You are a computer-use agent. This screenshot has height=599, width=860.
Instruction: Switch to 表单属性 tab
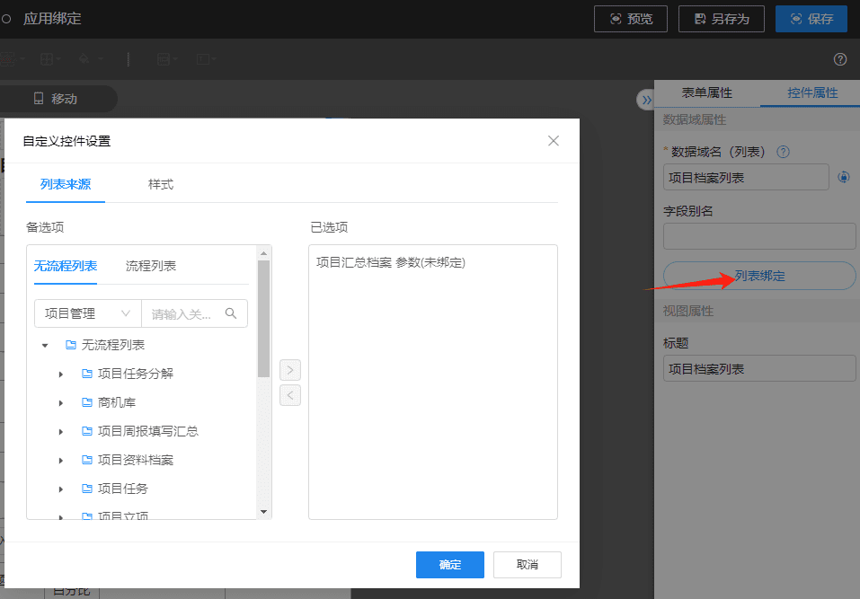tap(706, 92)
